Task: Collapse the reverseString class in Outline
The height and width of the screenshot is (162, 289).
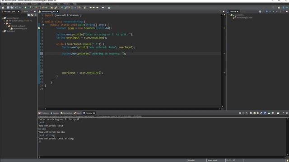Action: pos(229,15)
